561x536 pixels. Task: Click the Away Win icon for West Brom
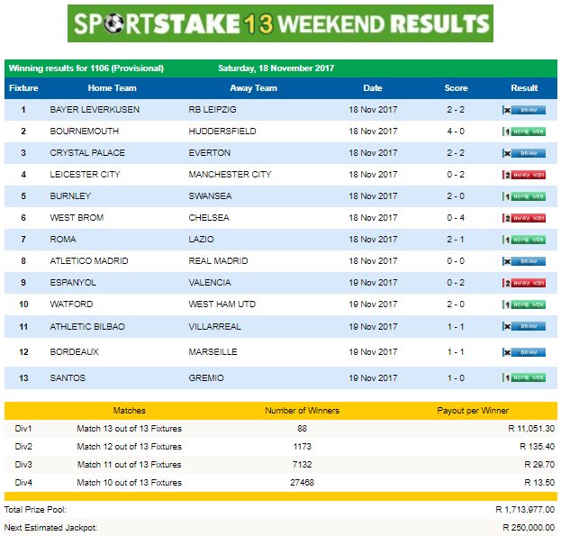coord(524,218)
